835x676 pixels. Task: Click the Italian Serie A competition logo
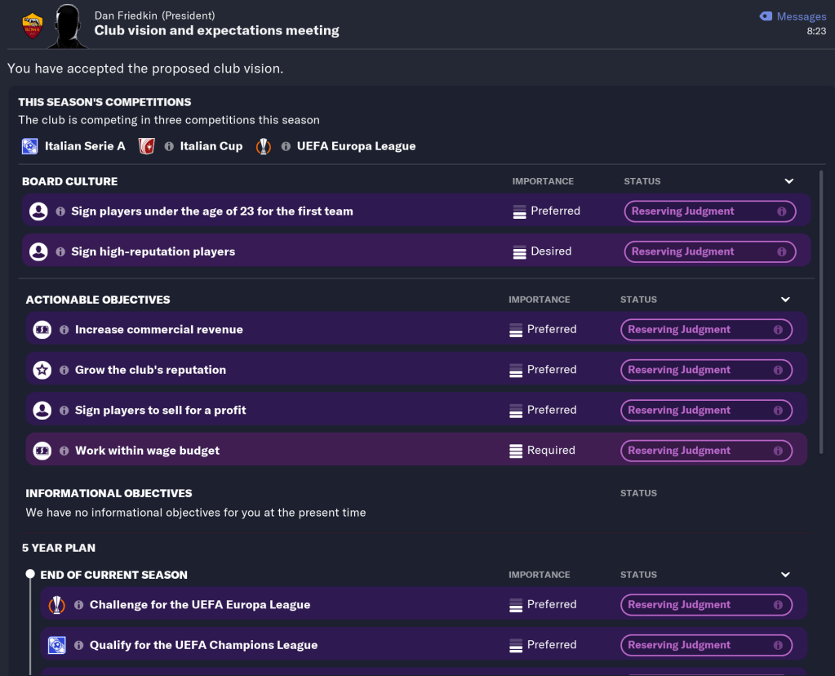click(x=30, y=146)
